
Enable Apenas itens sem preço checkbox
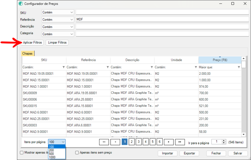tap(77, 153)
